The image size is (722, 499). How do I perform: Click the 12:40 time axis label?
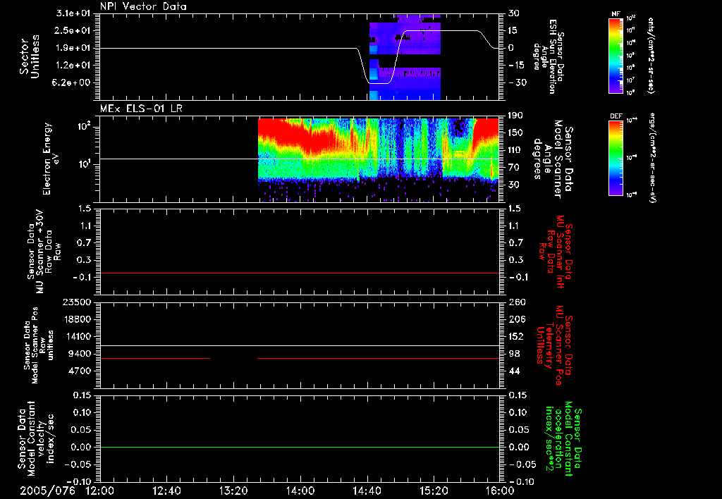click(166, 491)
